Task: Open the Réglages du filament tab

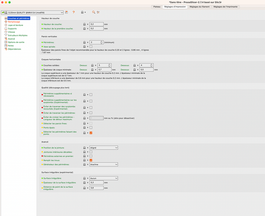Action: coord(199,6)
